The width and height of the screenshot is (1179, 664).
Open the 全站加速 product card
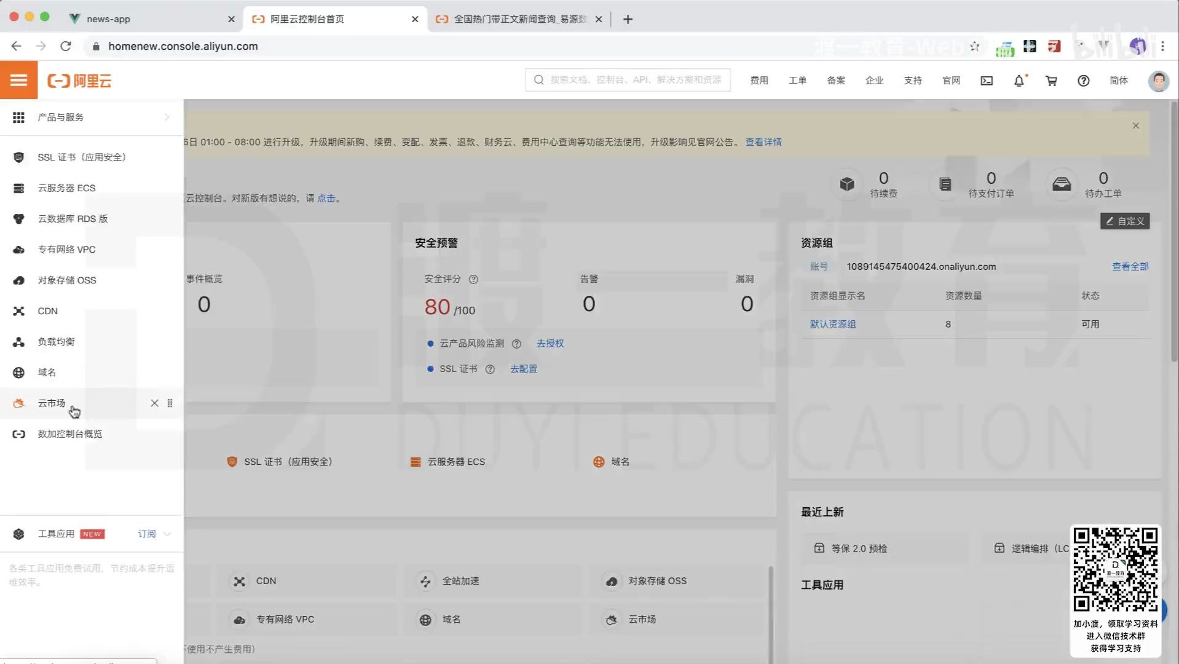tap(492, 581)
